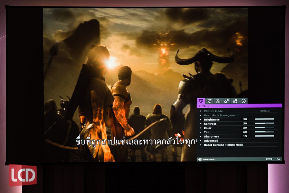
Task: Choose Reset Current Picture Mode
Action: pyautogui.click(x=239, y=145)
